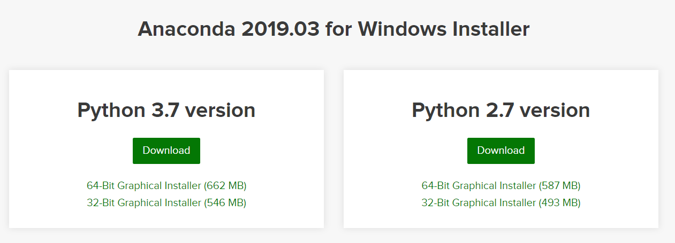Click the Download button for Python 3.7
Viewport: 675px width, 243px height.
click(166, 151)
